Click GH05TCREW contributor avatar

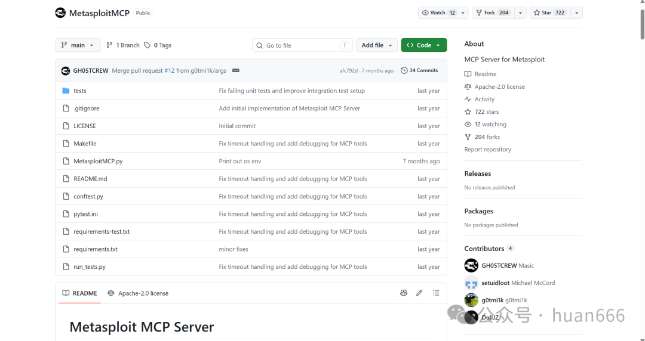471,265
